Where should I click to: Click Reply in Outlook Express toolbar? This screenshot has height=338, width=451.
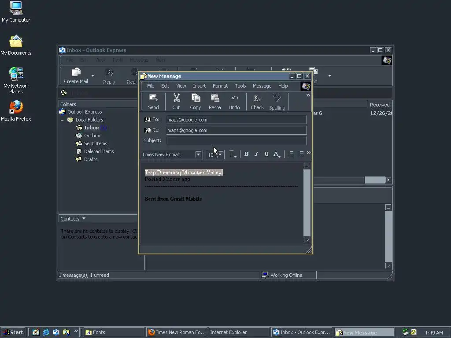(x=109, y=76)
